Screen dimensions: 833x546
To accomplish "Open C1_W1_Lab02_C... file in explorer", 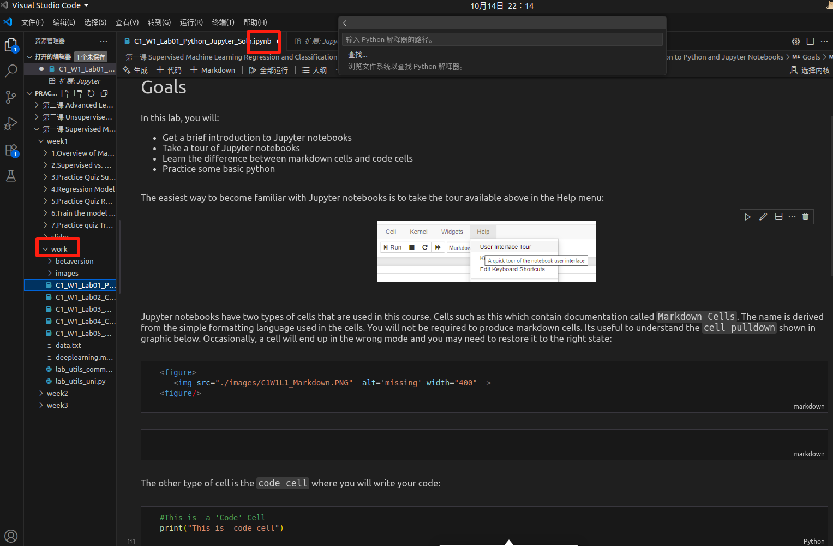I will [81, 297].
